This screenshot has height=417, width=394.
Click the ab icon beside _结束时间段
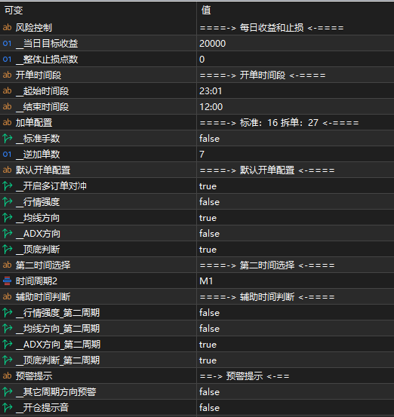pos(8,106)
